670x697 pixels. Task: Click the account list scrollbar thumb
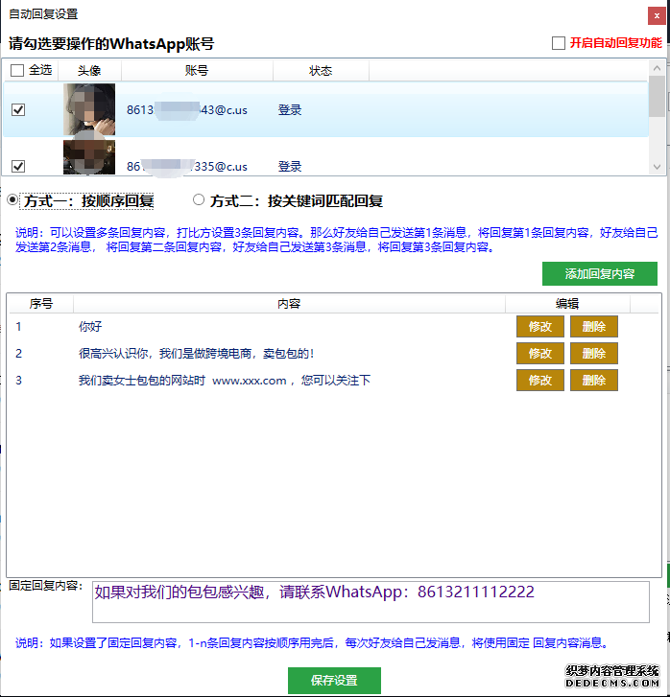657,96
